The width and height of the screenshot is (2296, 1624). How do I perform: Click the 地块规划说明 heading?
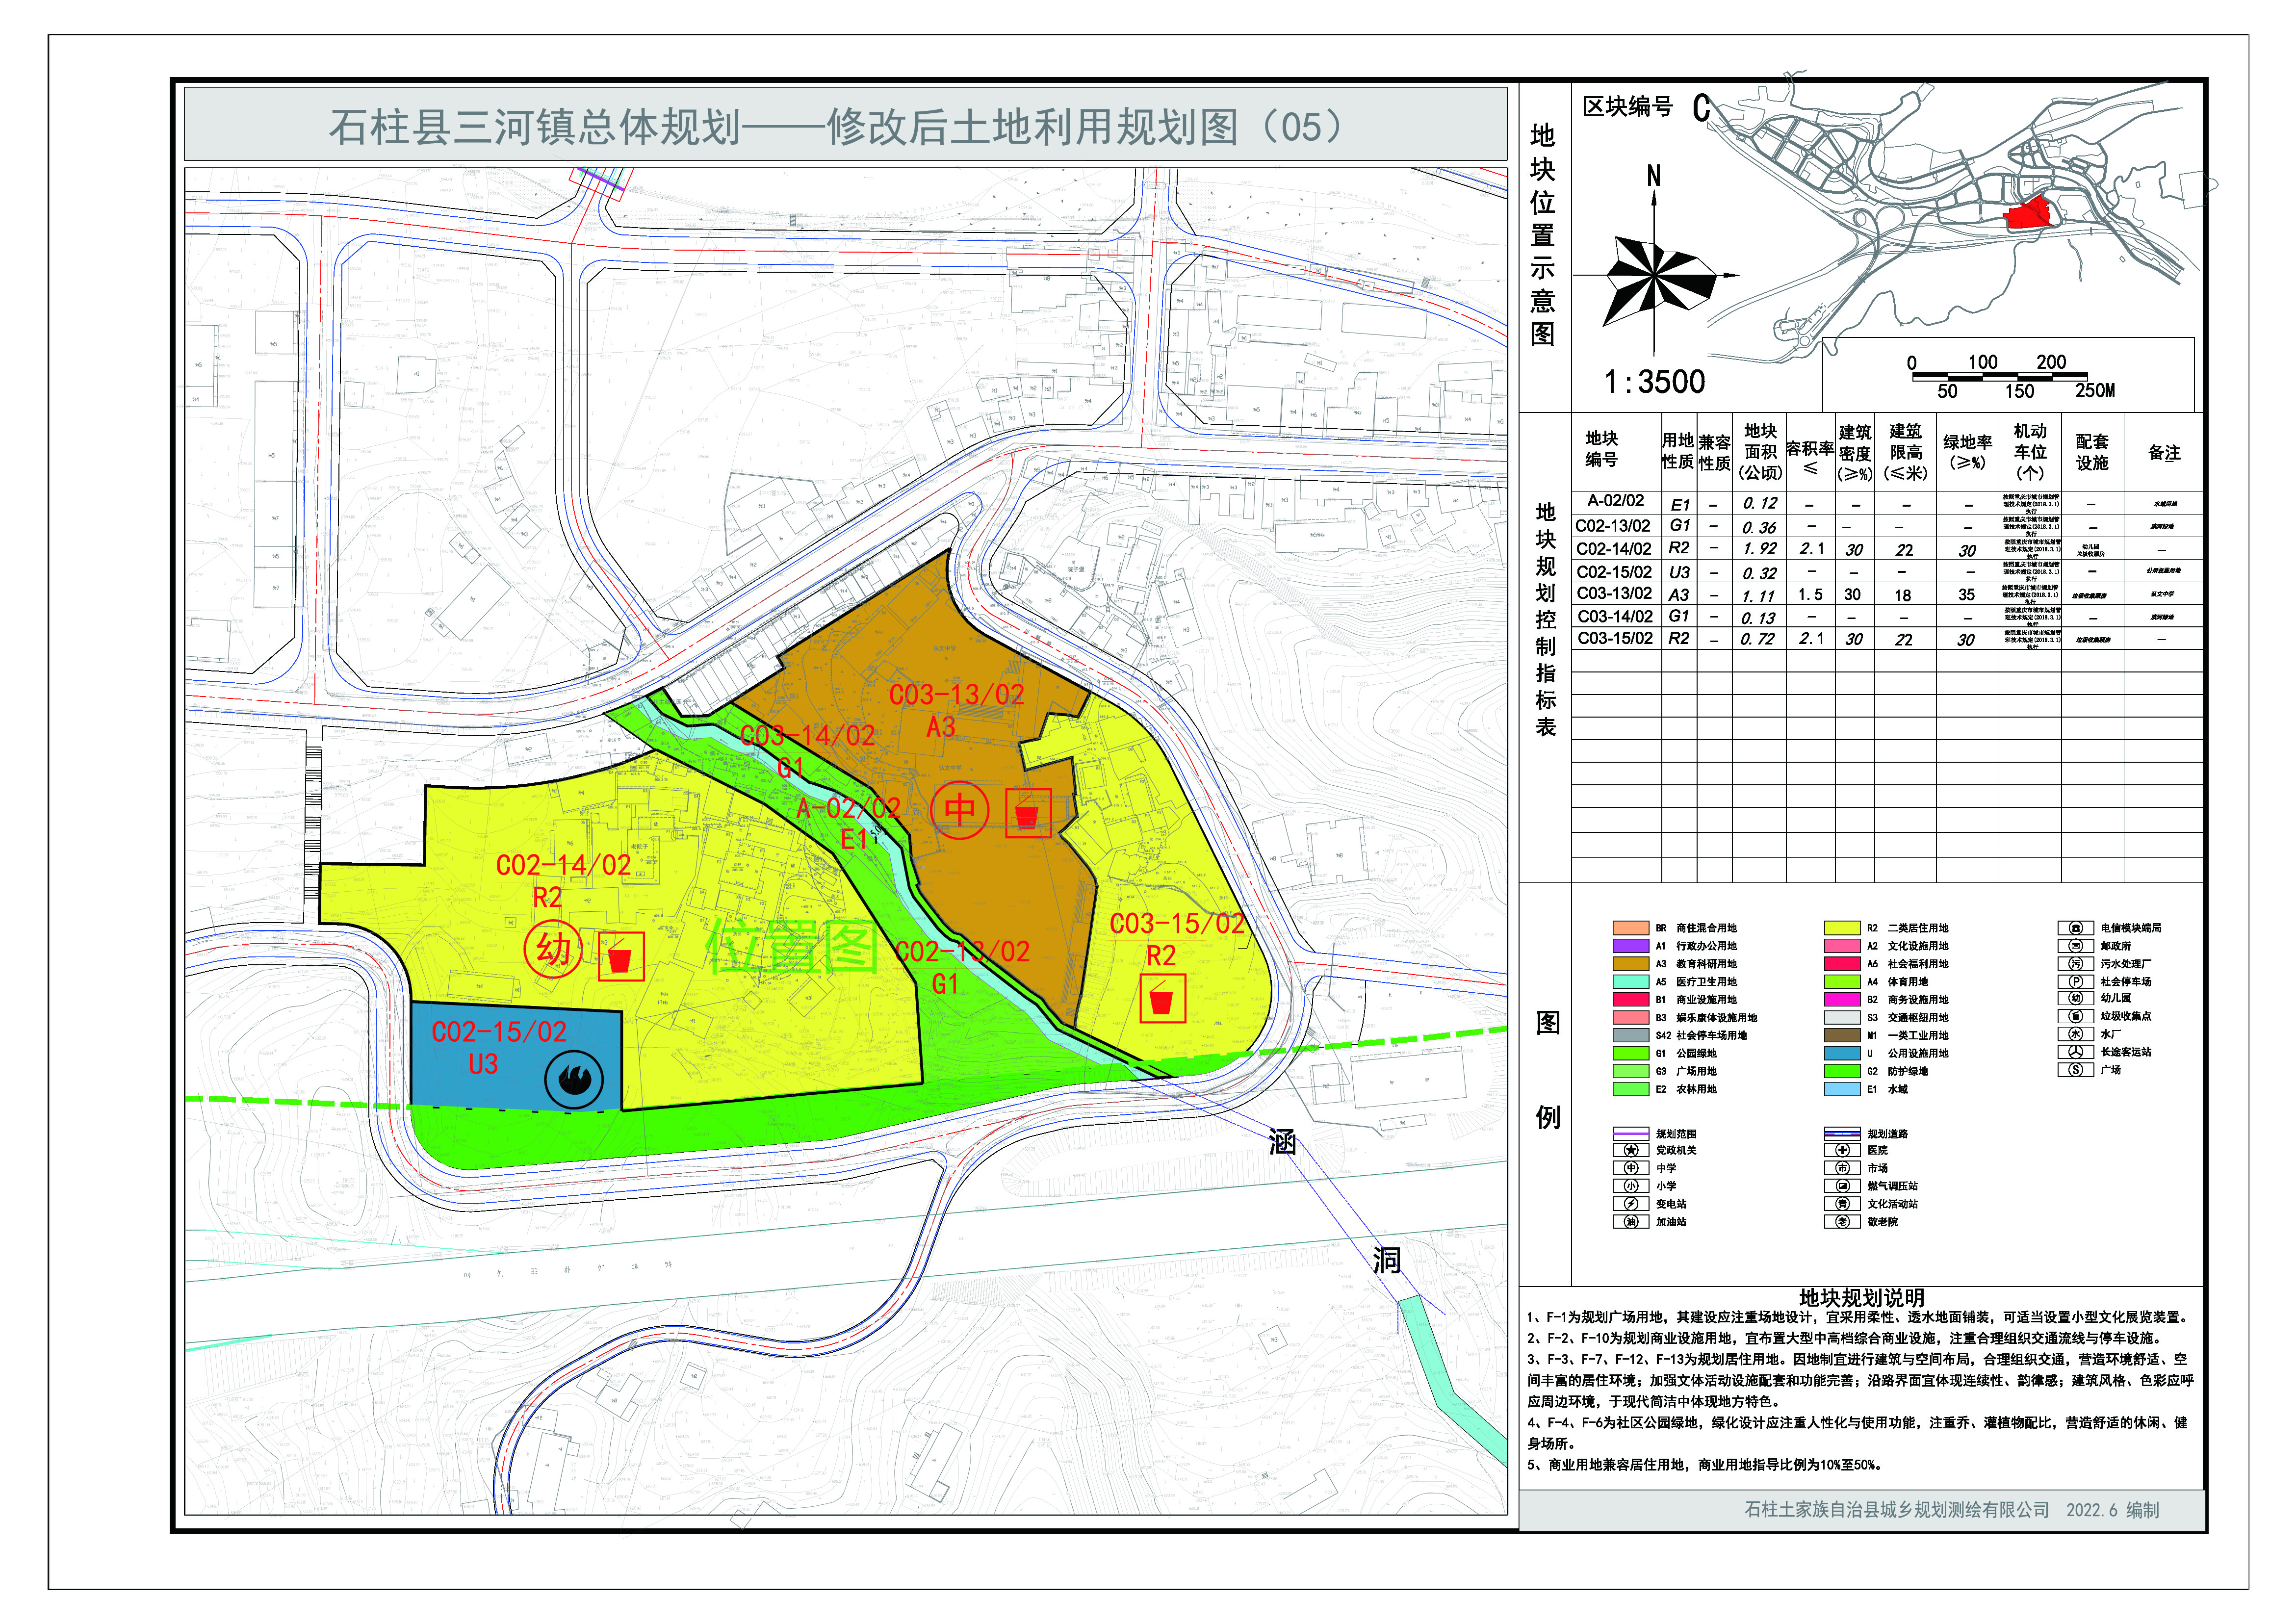point(1862,1297)
